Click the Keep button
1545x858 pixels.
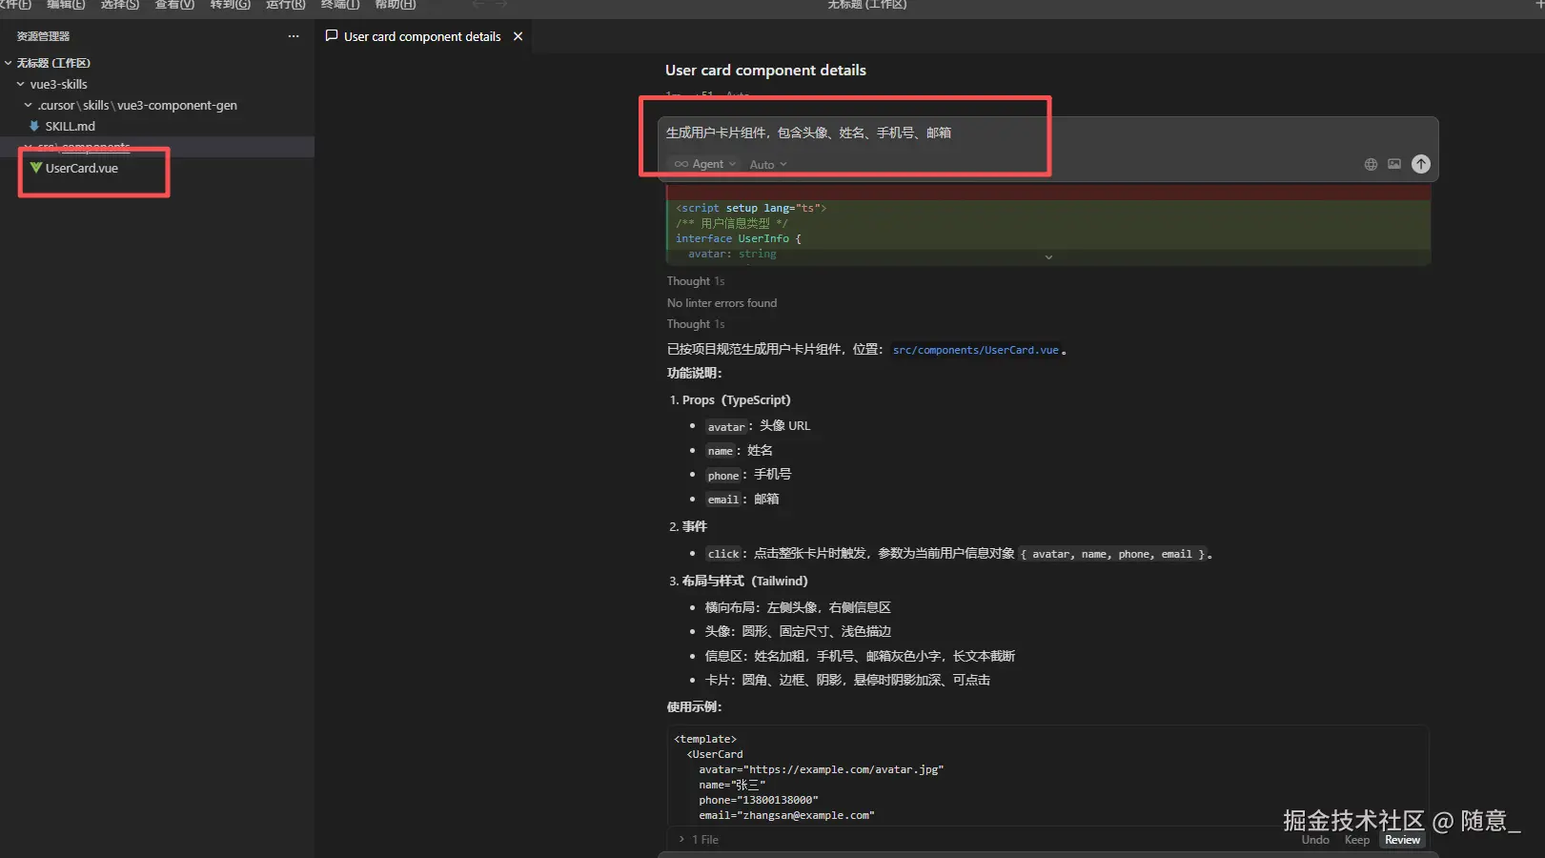pos(1357,840)
